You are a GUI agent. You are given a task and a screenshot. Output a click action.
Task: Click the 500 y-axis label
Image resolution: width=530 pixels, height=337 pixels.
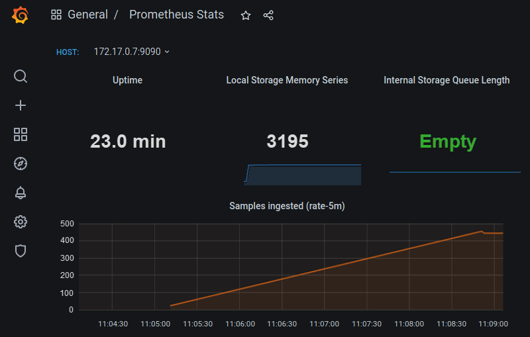[x=67, y=224]
